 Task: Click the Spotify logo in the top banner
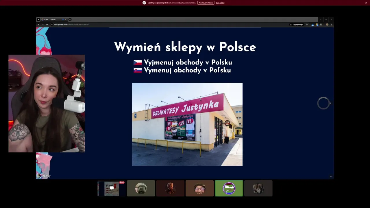tap(144, 3)
